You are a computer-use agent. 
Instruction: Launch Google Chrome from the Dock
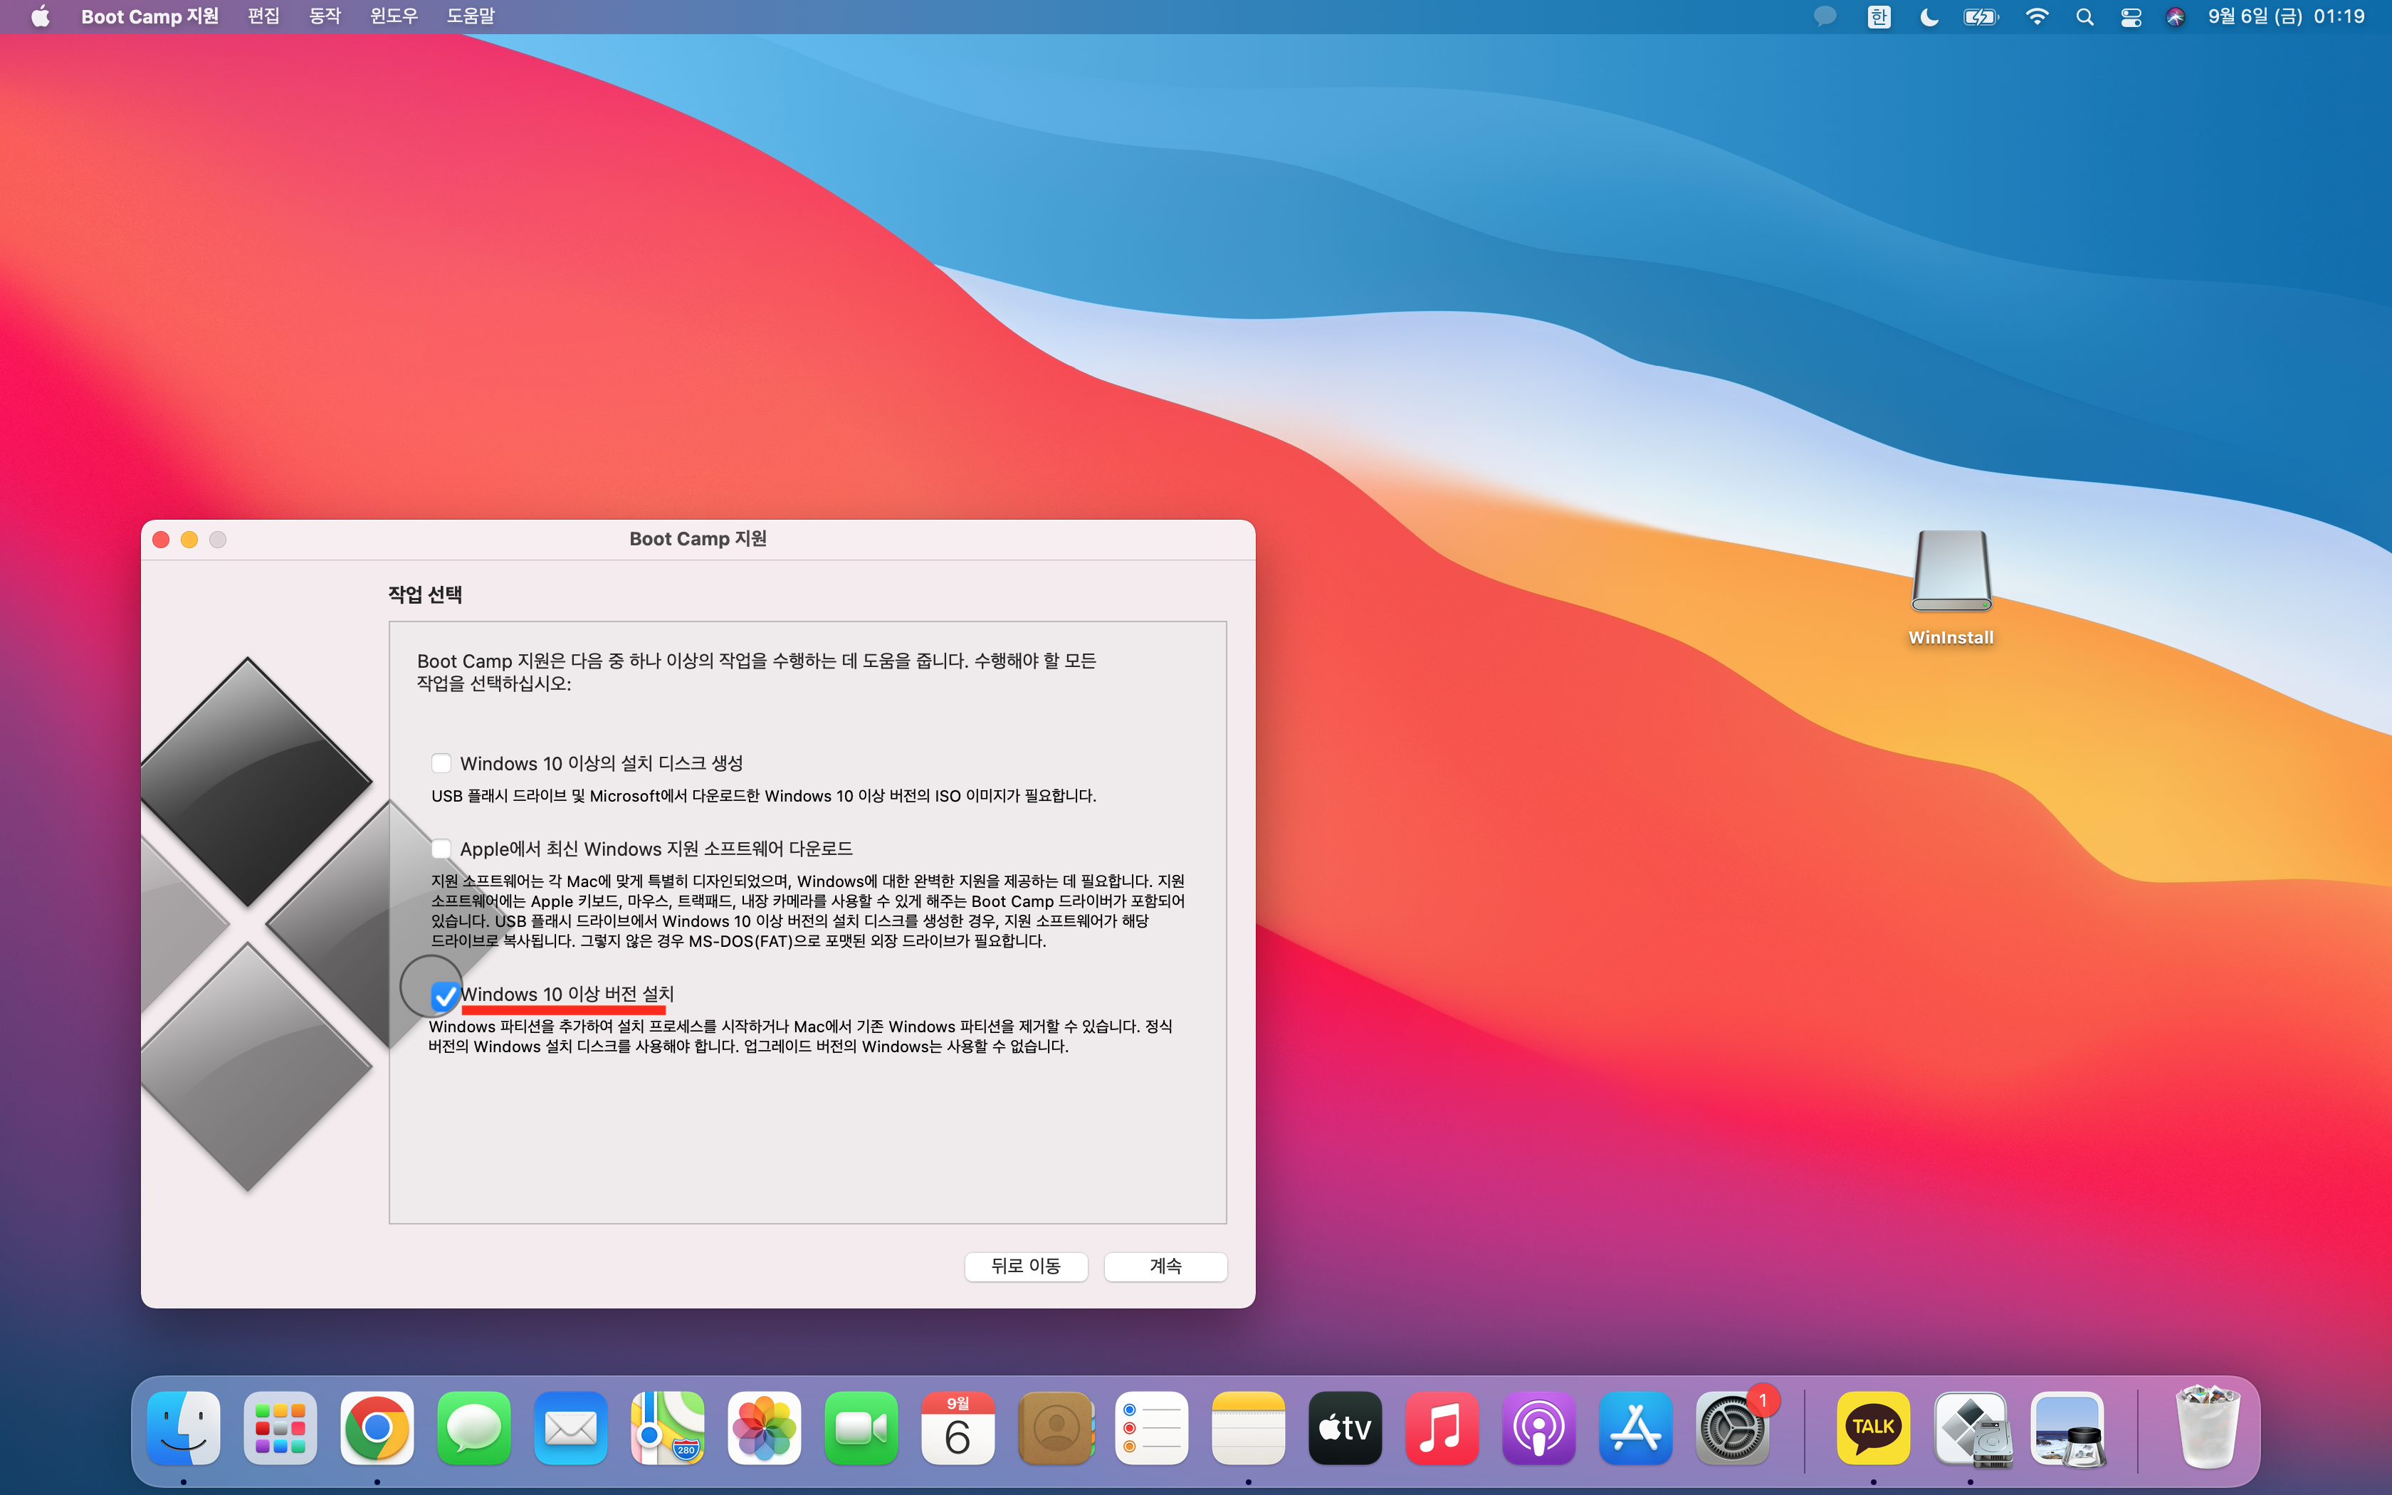click(x=377, y=1428)
